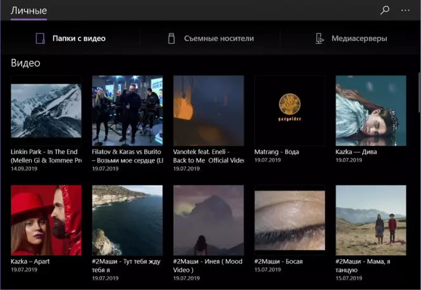The height and width of the screenshot is (290, 421).
Task: Open the Мама, я танцую thumbnail
Action: 371,220
